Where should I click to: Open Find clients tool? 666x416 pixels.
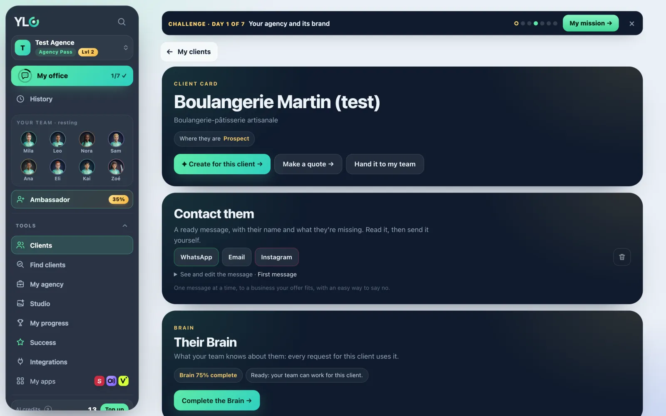click(x=72, y=265)
